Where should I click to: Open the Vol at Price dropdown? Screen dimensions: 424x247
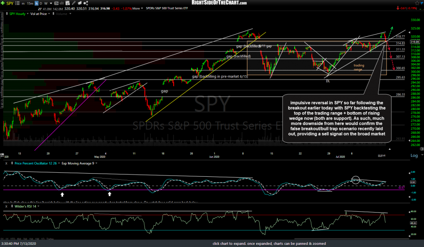tap(49, 14)
